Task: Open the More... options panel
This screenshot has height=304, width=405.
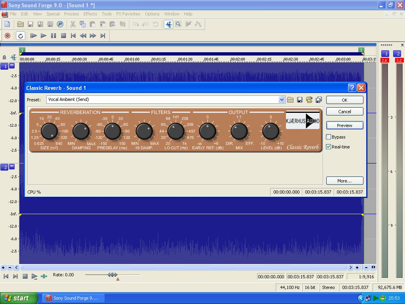Action: 344,181
